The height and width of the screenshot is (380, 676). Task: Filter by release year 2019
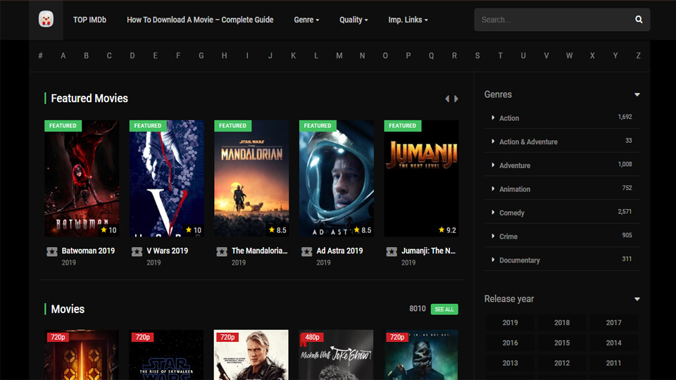[x=510, y=323]
